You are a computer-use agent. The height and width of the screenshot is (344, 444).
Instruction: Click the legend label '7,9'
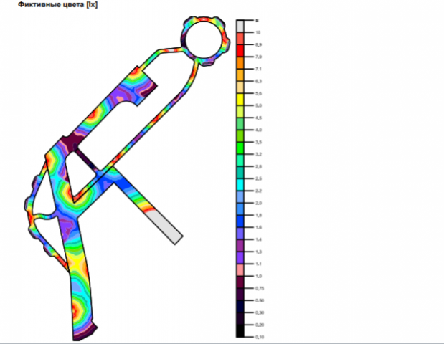(x=258, y=57)
